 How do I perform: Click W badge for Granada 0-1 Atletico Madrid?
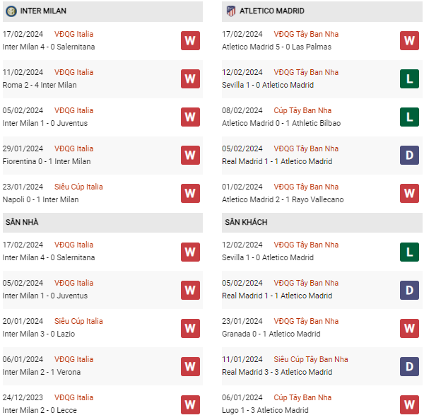(x=410, y=327)
